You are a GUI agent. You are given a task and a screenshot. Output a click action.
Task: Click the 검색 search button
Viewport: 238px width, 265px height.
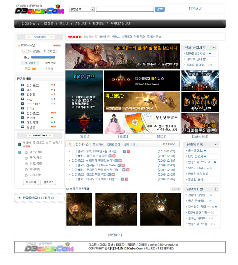click(x=160, y=9)
